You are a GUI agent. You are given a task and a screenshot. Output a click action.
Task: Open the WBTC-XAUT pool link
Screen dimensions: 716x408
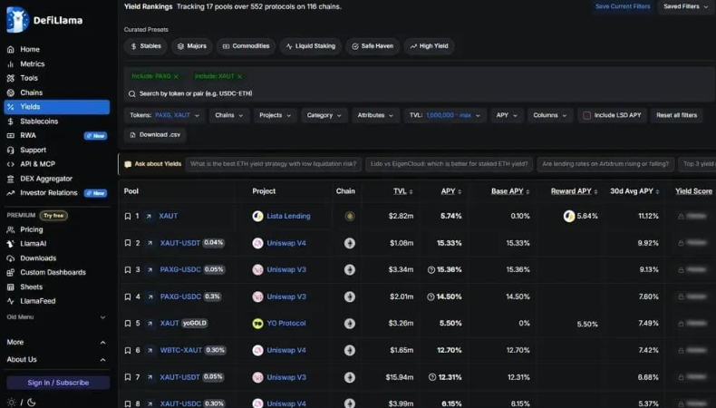[x=181, y=351]
